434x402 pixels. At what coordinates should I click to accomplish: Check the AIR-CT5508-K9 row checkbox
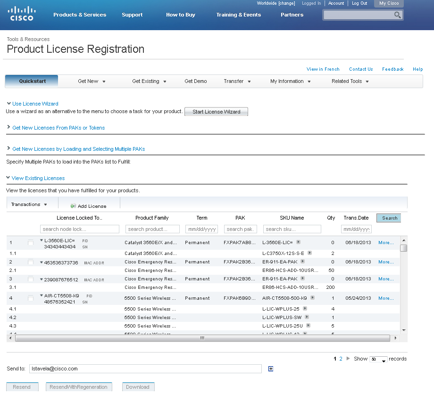coord(31,298)
